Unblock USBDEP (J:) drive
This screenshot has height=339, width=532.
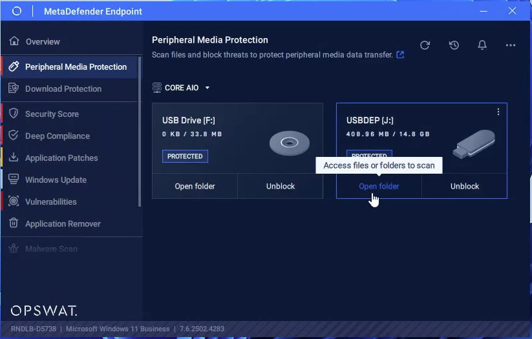pos(465,186)
